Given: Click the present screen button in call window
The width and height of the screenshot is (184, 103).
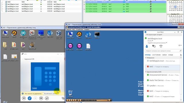Looking at the screenshot, I should click(x=41, y=98).
